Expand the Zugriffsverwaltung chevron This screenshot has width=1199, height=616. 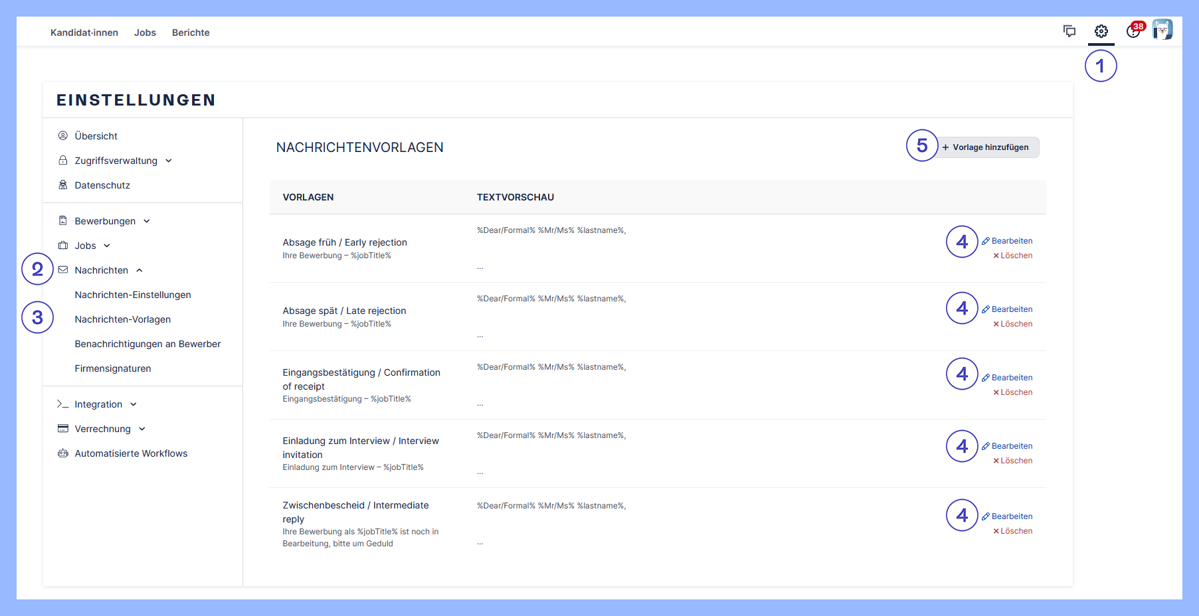coord(169,161)
